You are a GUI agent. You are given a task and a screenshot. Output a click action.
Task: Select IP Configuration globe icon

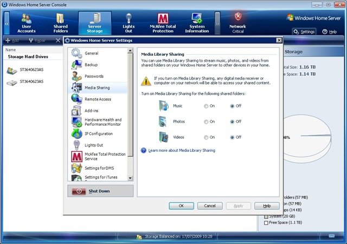pyautogui.click(x=76, y=133)
